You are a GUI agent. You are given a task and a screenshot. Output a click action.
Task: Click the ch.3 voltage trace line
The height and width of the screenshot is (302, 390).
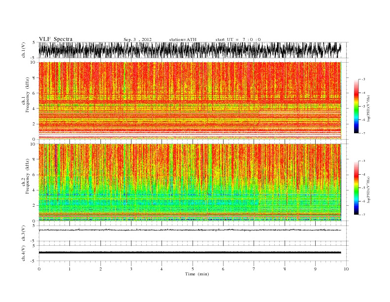(190, 230)
